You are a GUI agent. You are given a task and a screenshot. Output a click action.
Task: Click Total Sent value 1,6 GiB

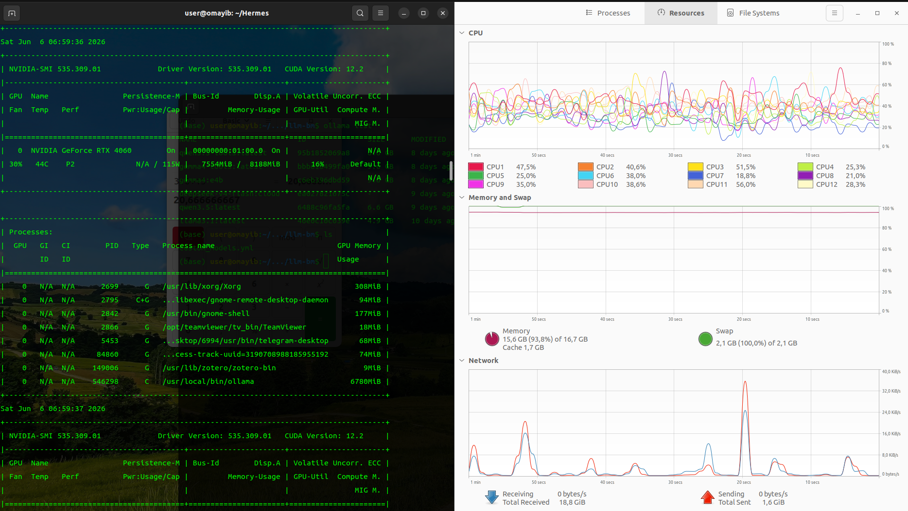point(773,502)
